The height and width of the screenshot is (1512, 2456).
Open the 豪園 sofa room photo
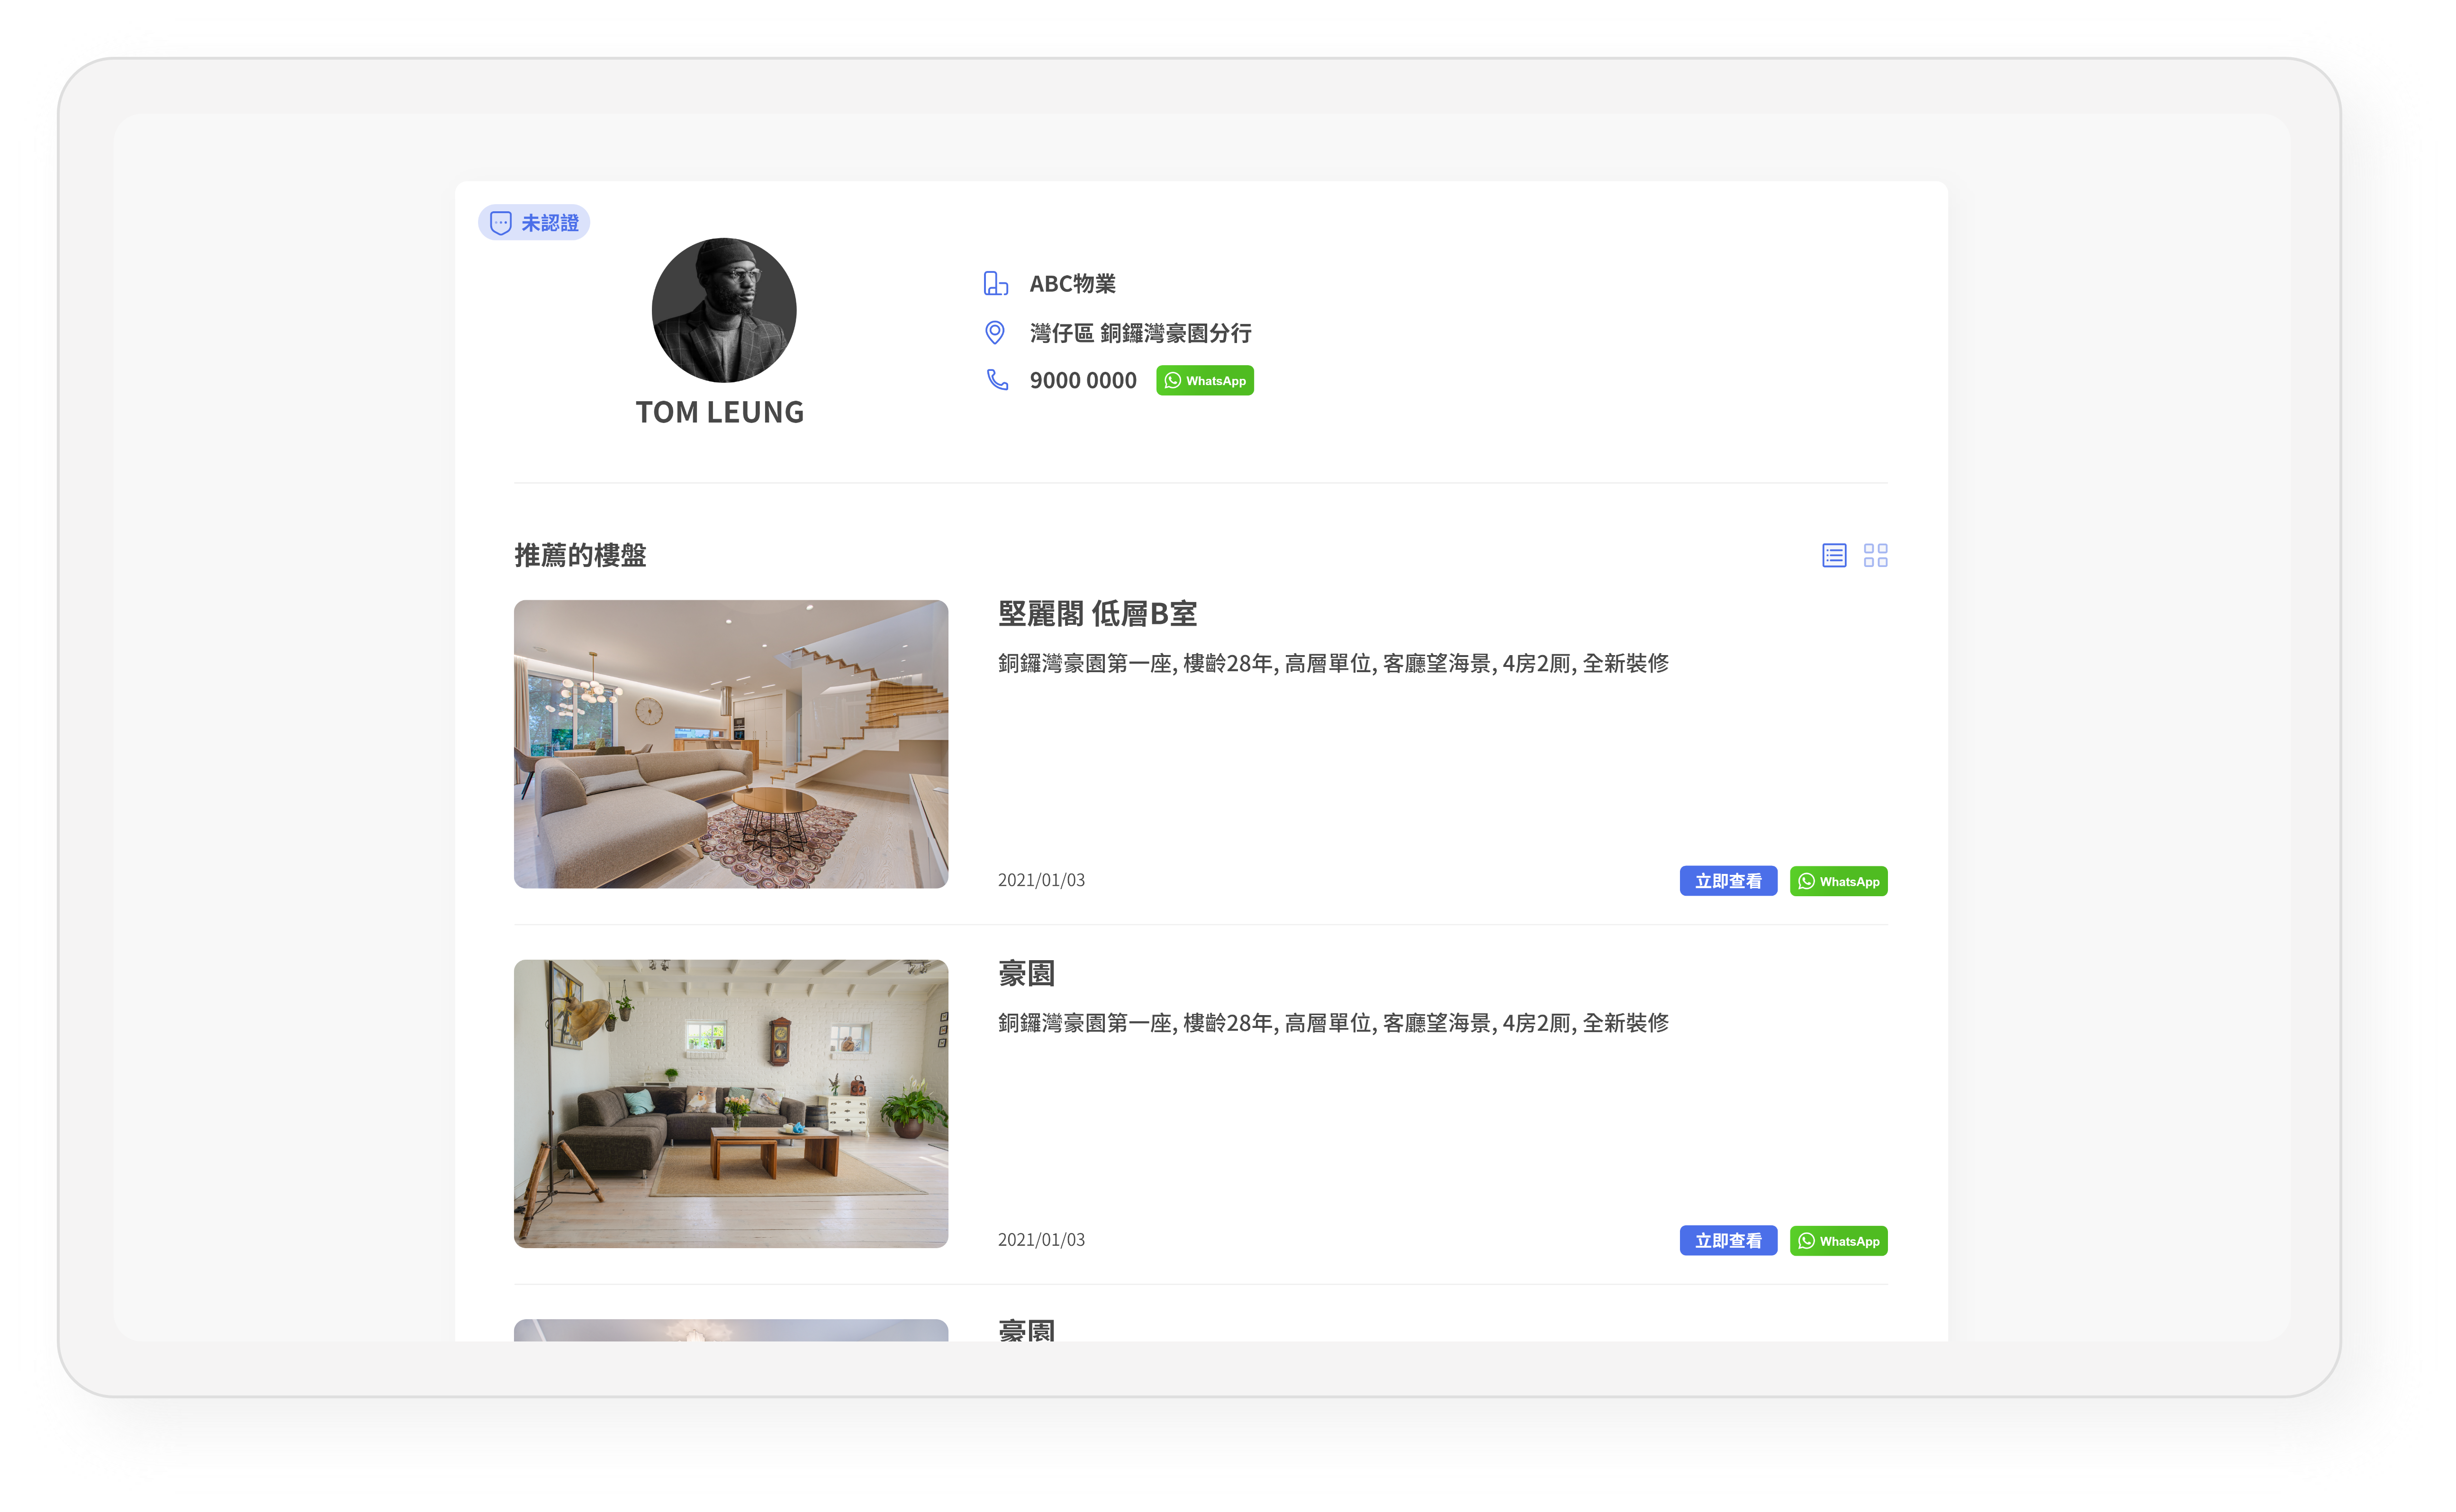[x=731, y=1104]
